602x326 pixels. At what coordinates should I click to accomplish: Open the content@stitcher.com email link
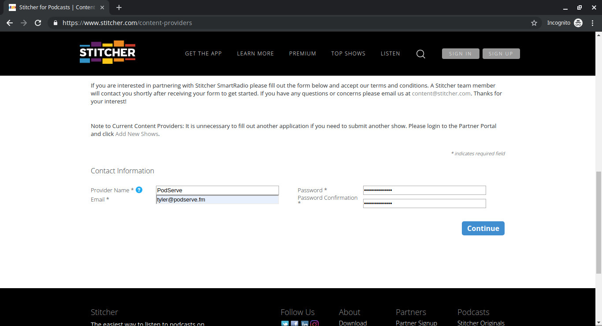point(441,93)
